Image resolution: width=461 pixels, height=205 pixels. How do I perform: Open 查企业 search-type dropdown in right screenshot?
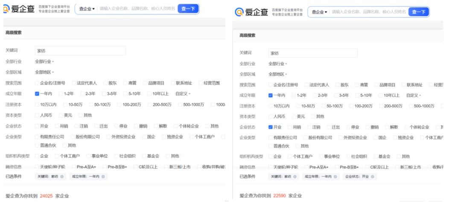point(319,12)
